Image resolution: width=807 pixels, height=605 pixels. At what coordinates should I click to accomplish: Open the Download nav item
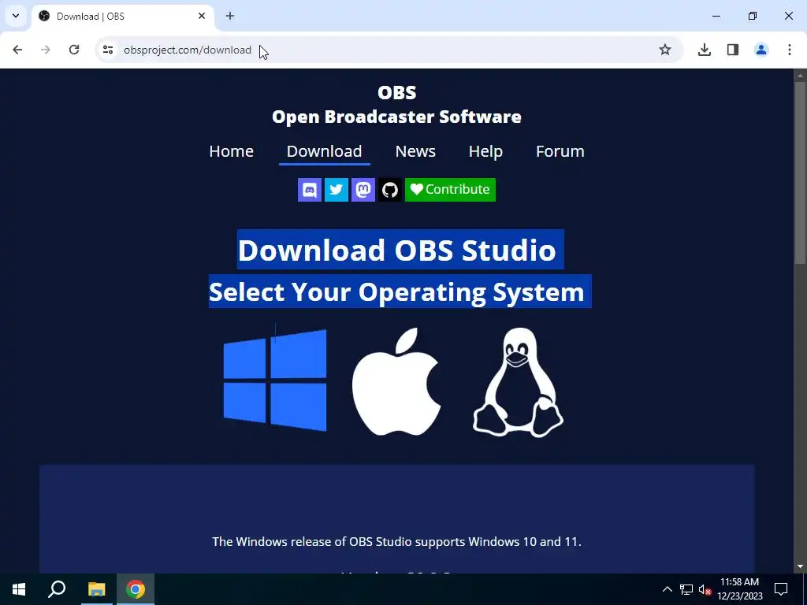pyautogui.click(x=324, y=151)
